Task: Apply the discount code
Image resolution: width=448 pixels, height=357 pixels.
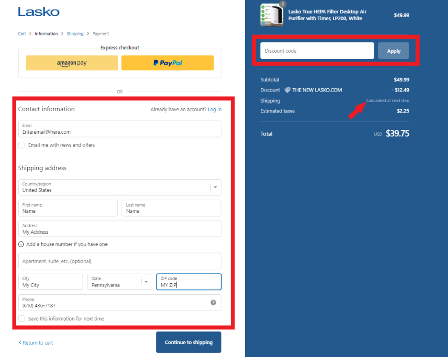Action: pyautogui.click(x=393, y=51)
